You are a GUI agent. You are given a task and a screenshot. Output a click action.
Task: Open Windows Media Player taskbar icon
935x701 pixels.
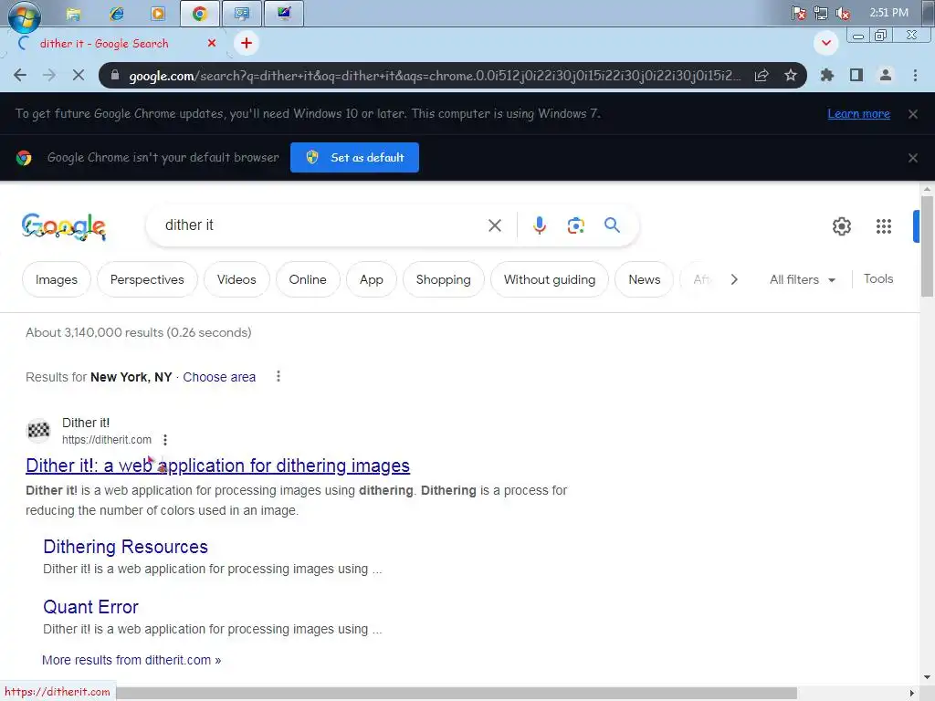click(158, 14)
